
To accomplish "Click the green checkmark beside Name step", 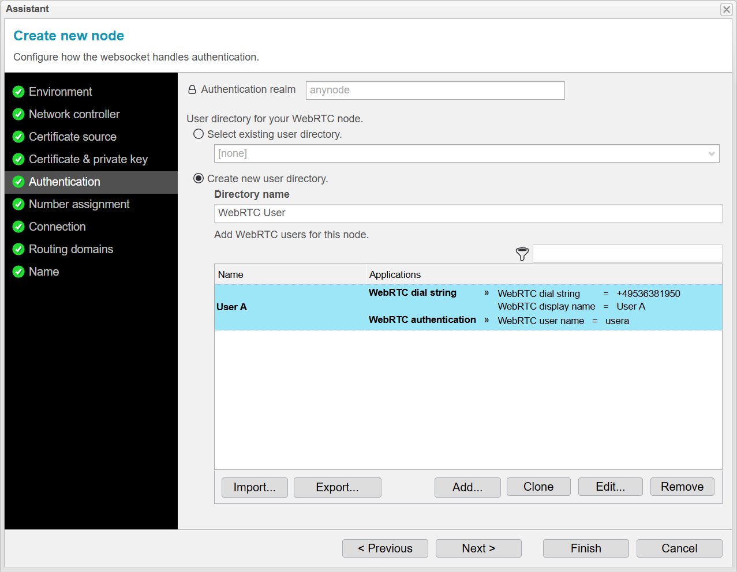I will point(18,271).
